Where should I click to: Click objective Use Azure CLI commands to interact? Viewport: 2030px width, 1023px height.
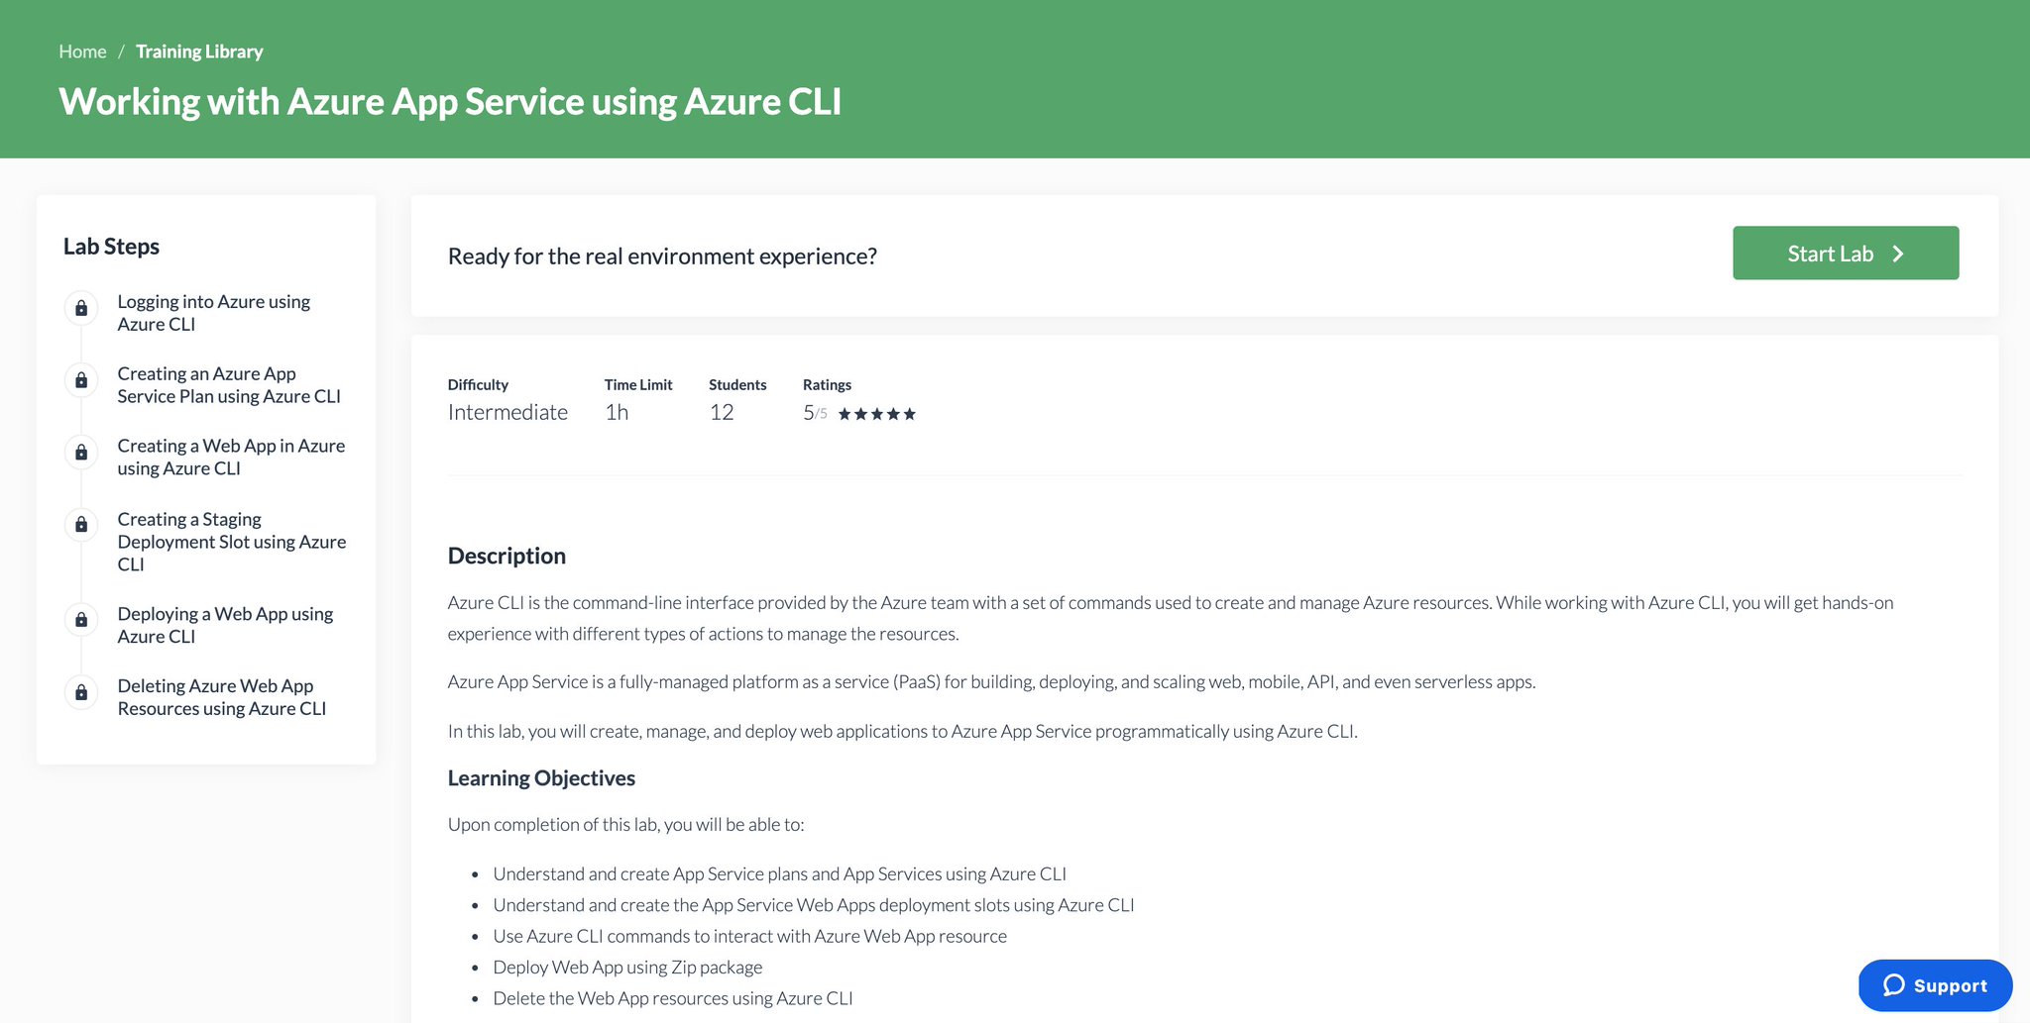click(x=749, y=936)
